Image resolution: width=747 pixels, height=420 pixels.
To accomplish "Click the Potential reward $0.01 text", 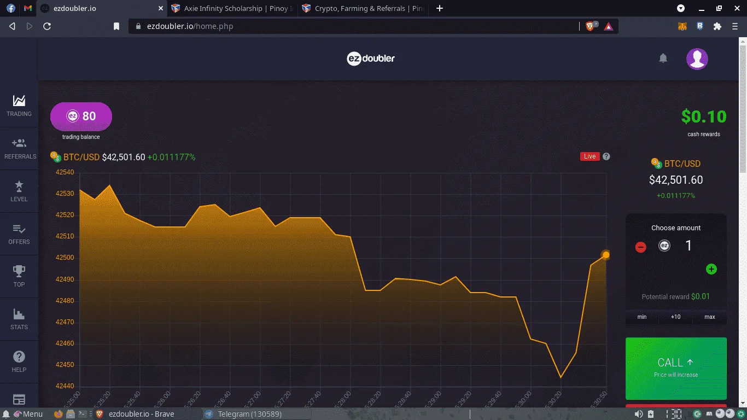I will [676, 296].
